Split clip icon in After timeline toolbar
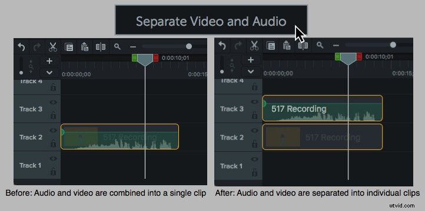 [303, 46]
